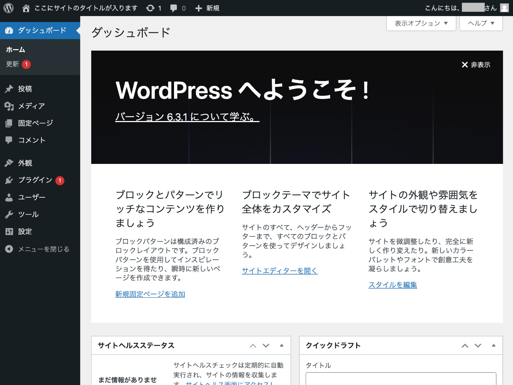Select ホーム submenu item
This screenshot has height=385, width=513.
tap(15, 49)
